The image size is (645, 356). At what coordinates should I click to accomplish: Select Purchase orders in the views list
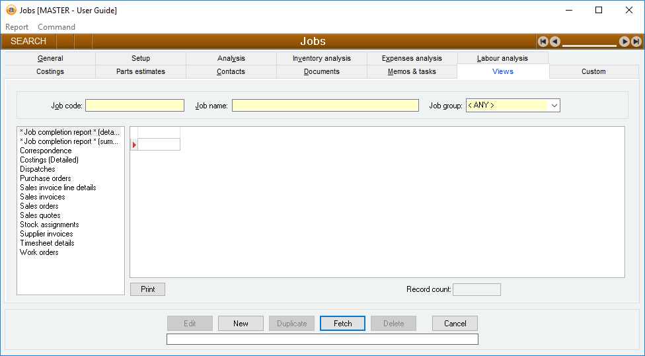(x=46, y=178)
